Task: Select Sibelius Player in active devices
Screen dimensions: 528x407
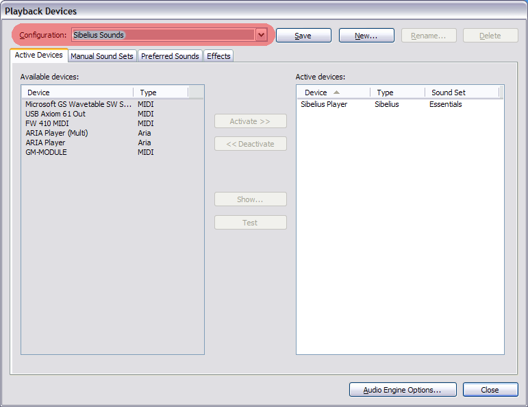Action: pos(324,104)
